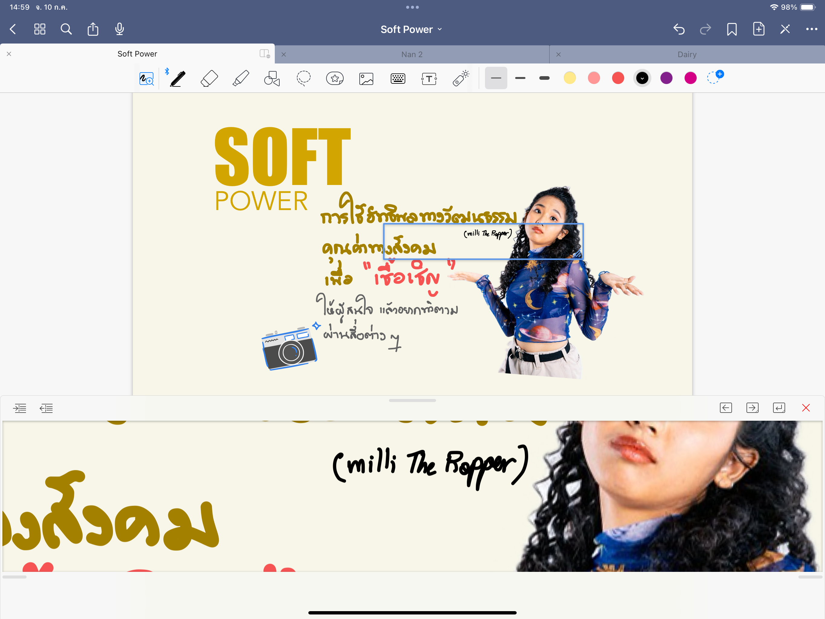Open the black color options dropdown
This screenshot has height=619, width=825.
[x=642, y=78]
